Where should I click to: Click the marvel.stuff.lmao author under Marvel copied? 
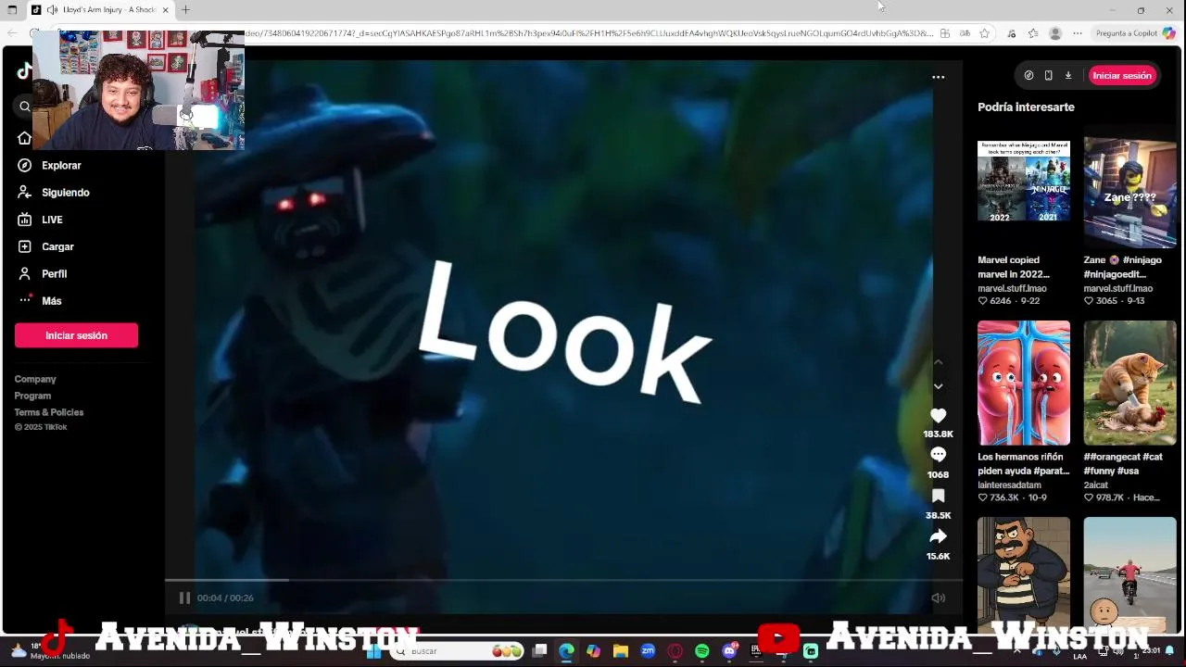(x=1012, y=288)
